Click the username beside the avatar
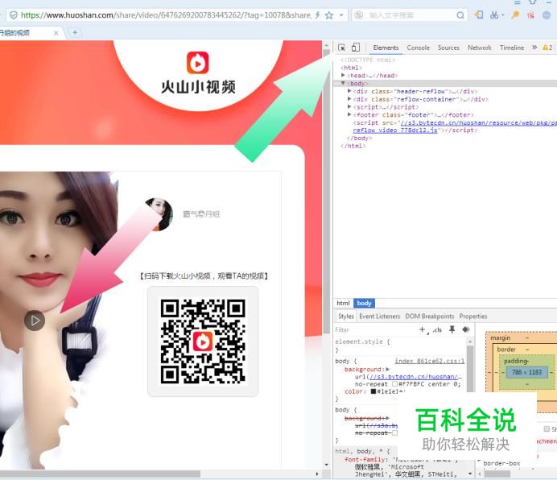The height and width of the screenshot is (480, 557). click(x=201, y=214)
